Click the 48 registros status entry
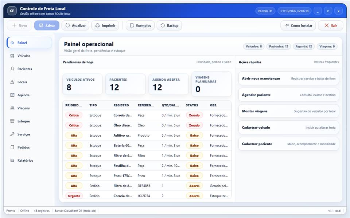This screenshot has height=218, width=350. click(42, 211)
